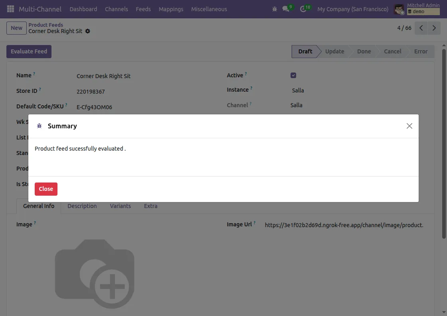Click the Image Url field

point(344,225)
